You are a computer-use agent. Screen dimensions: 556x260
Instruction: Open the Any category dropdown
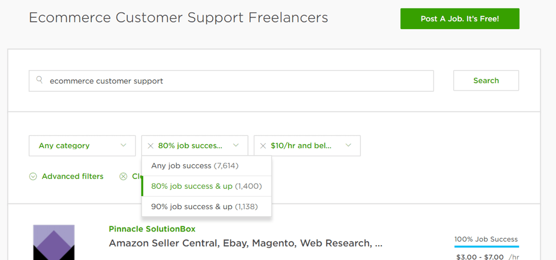click(x=82, y=146)
